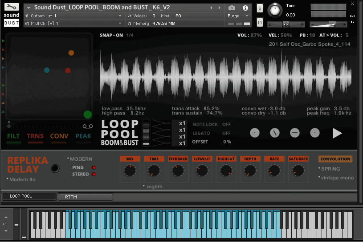This screenshot has height=242, width=363.
Task: Go to previous instrument preset arrow
Action: point(211,8)
